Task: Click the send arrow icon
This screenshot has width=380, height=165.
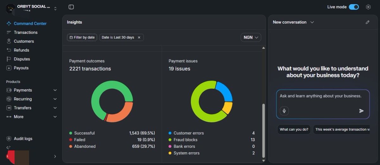Action: point(361,111)
